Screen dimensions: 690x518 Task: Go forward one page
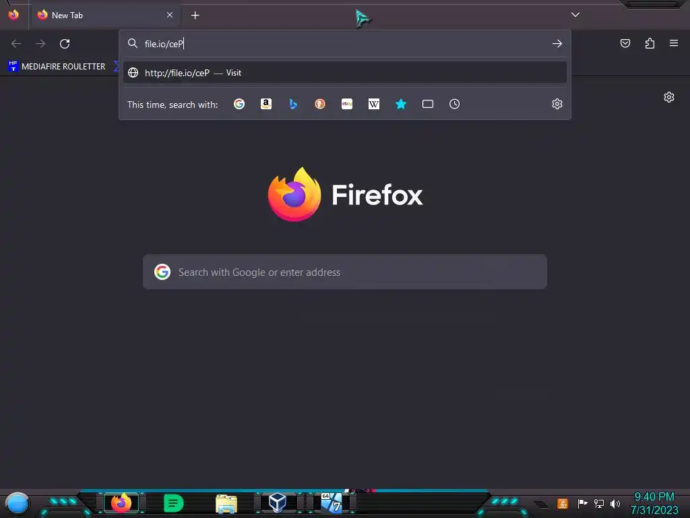tap(40, 44)
